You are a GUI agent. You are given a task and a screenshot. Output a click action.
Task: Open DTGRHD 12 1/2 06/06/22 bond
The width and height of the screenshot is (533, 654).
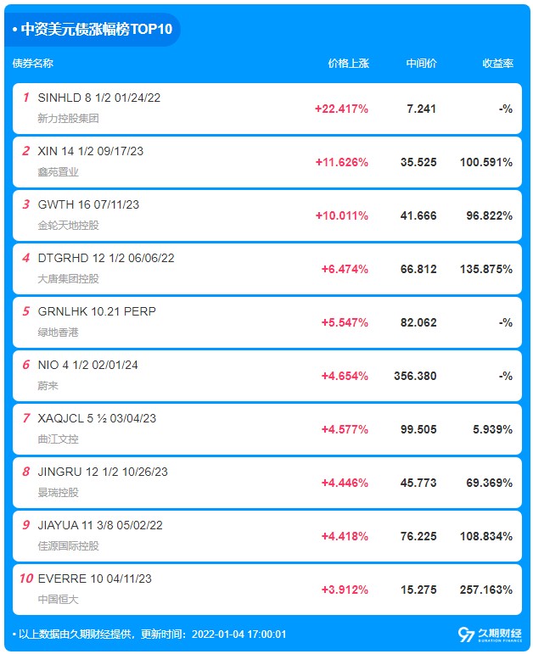[x=267, y=269]
